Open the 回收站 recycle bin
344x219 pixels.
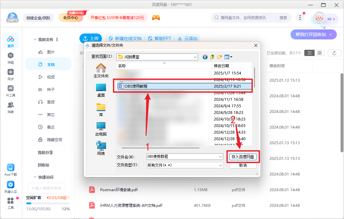point(43,165)
